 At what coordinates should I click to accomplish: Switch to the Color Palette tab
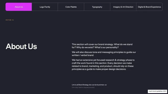71,7
